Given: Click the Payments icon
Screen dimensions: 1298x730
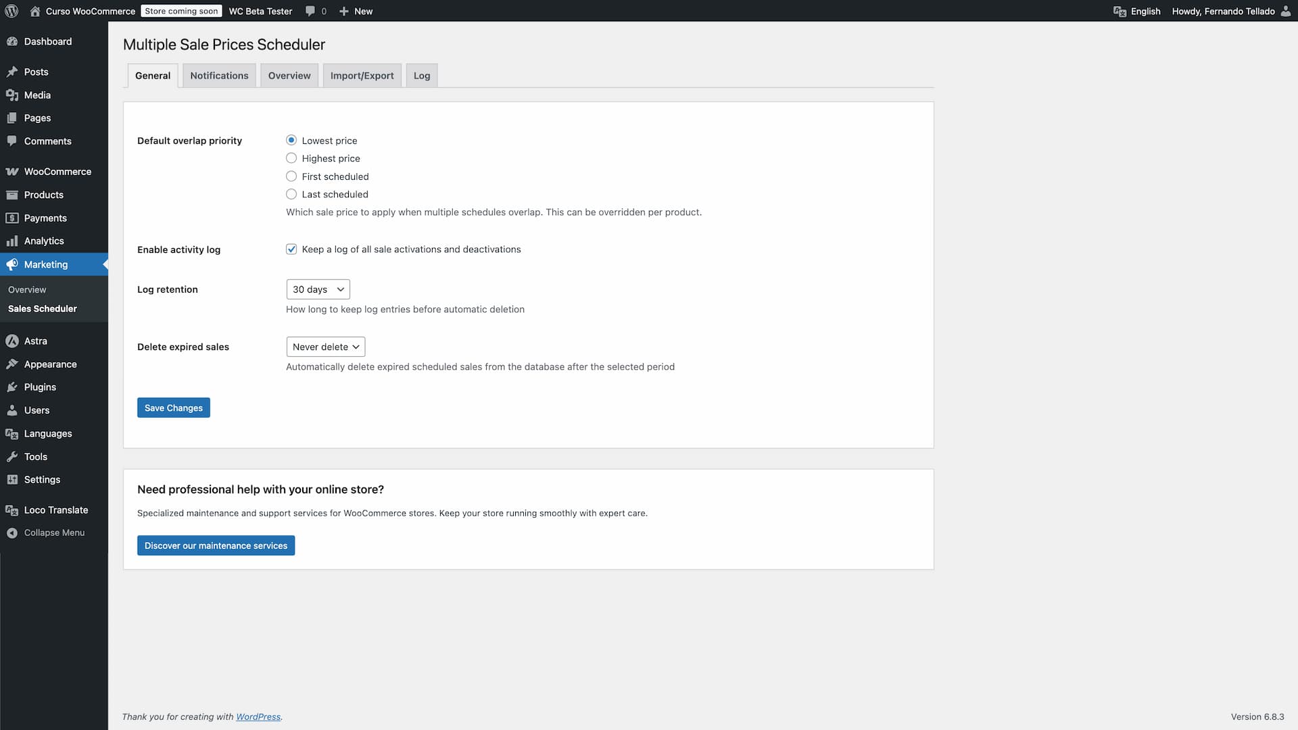Looking at the screenshot, I should [x=12, y=218].
